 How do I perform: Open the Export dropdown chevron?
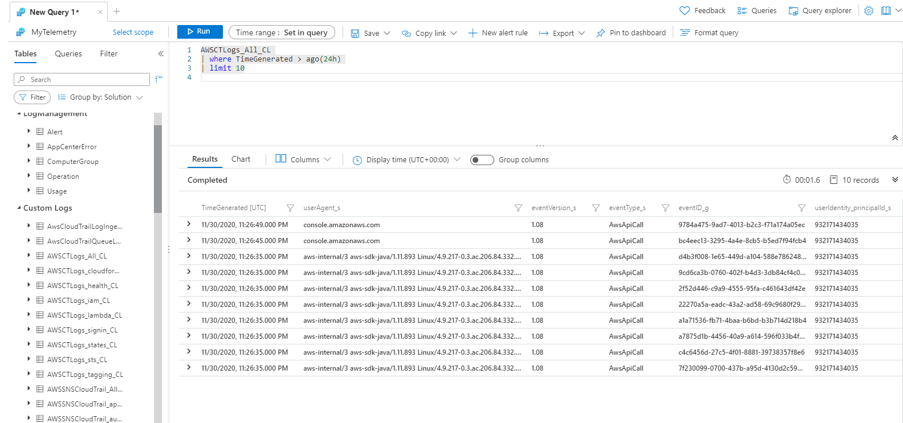(x=581, y=33)
